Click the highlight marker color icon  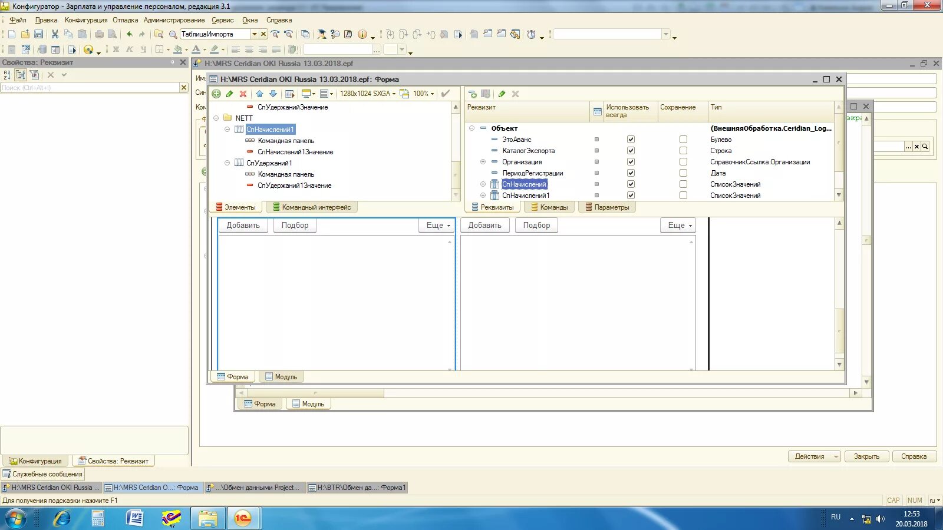point(215,49)
